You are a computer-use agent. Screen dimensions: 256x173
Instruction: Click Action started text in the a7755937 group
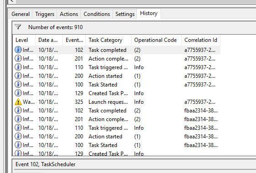[105, 76]
